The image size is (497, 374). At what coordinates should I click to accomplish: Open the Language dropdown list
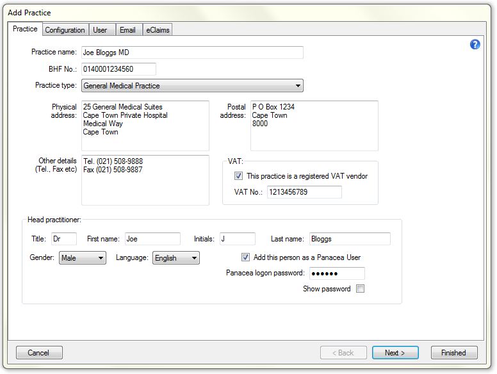176,258
